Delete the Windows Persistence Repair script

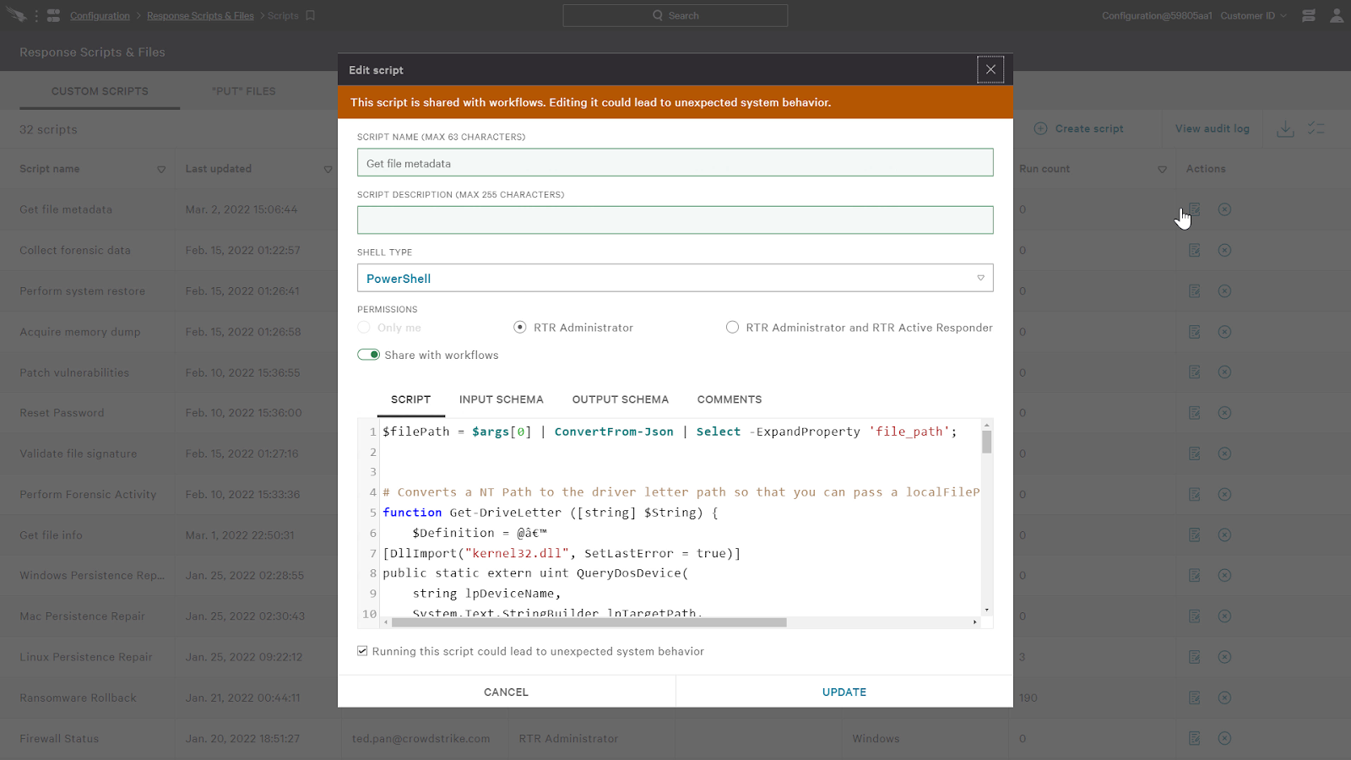click(1224, 575)
